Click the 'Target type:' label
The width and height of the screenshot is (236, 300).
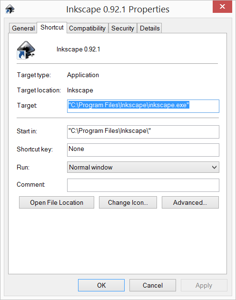click(34, 75)
